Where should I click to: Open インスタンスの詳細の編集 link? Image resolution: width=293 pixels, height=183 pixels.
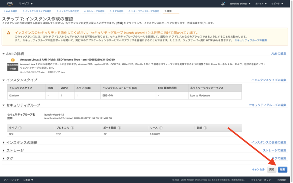pos(268,142)
